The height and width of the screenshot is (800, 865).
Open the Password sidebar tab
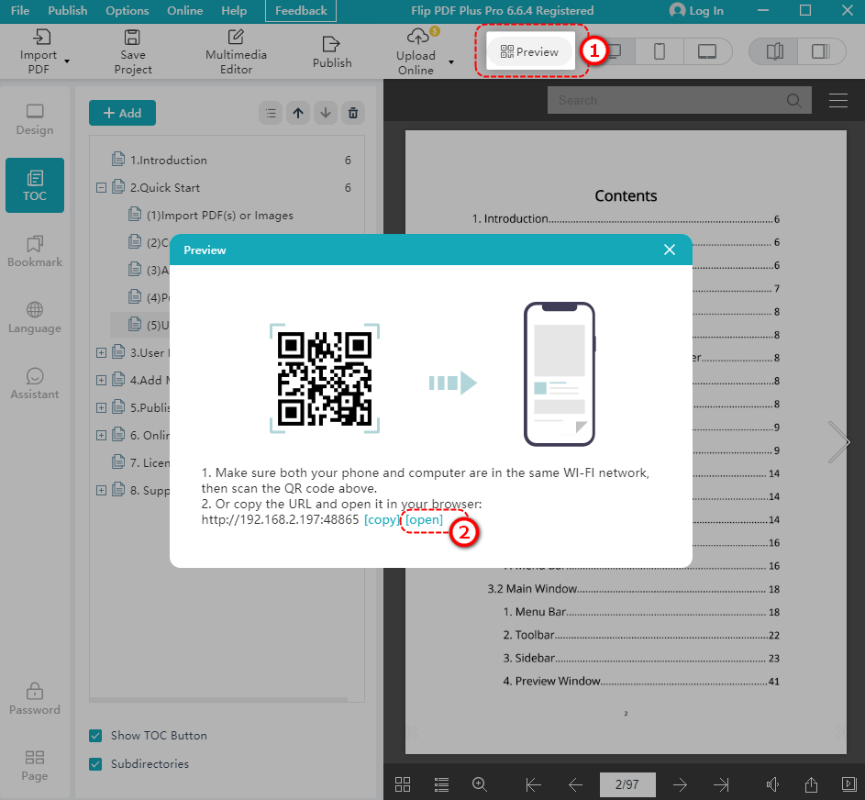pyautogui.click(x=35, y=699)
